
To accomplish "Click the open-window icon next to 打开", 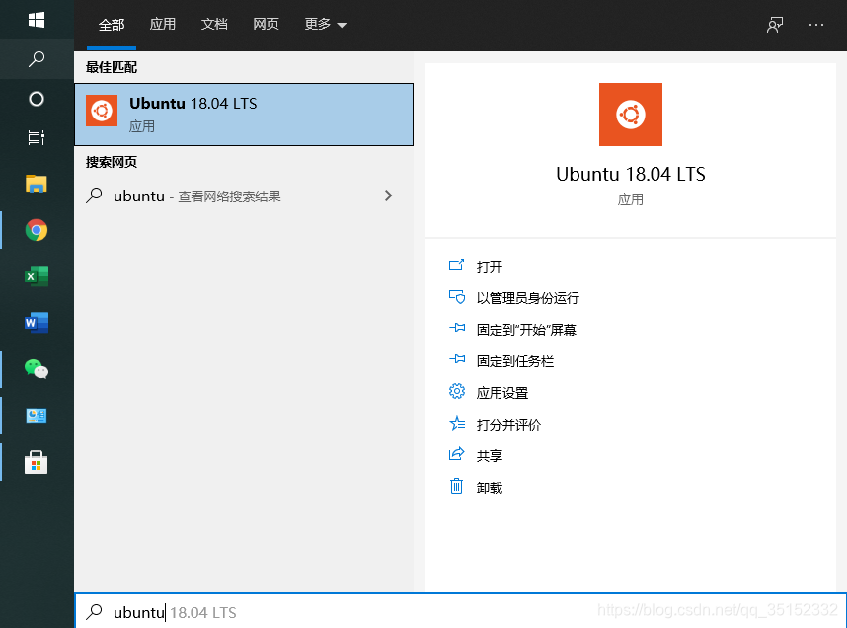I will pyautogui.click(x=456, y=265).
